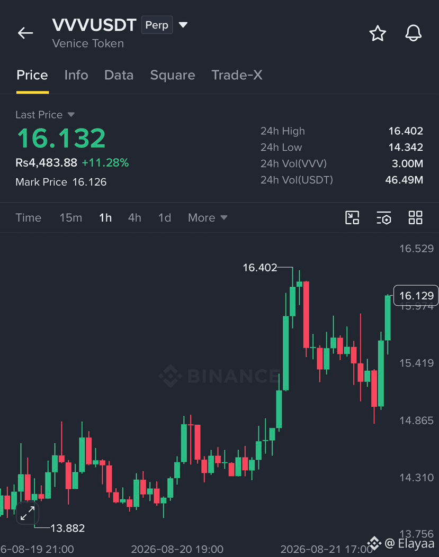This screenshot has height=557, width=439.
Task: Tap the 13.882 low marker on chart
Action: pos(68,528)
